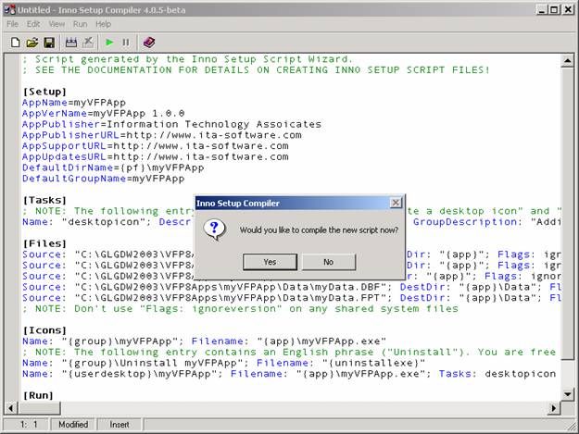Open a script with the folder icon

32,43
